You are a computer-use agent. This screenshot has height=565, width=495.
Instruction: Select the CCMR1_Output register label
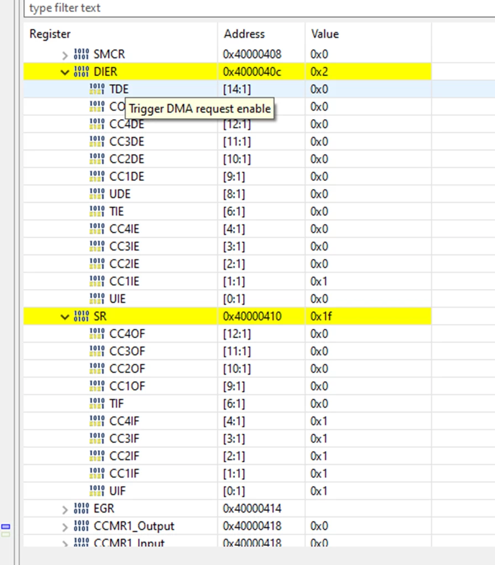click(134, 526)
